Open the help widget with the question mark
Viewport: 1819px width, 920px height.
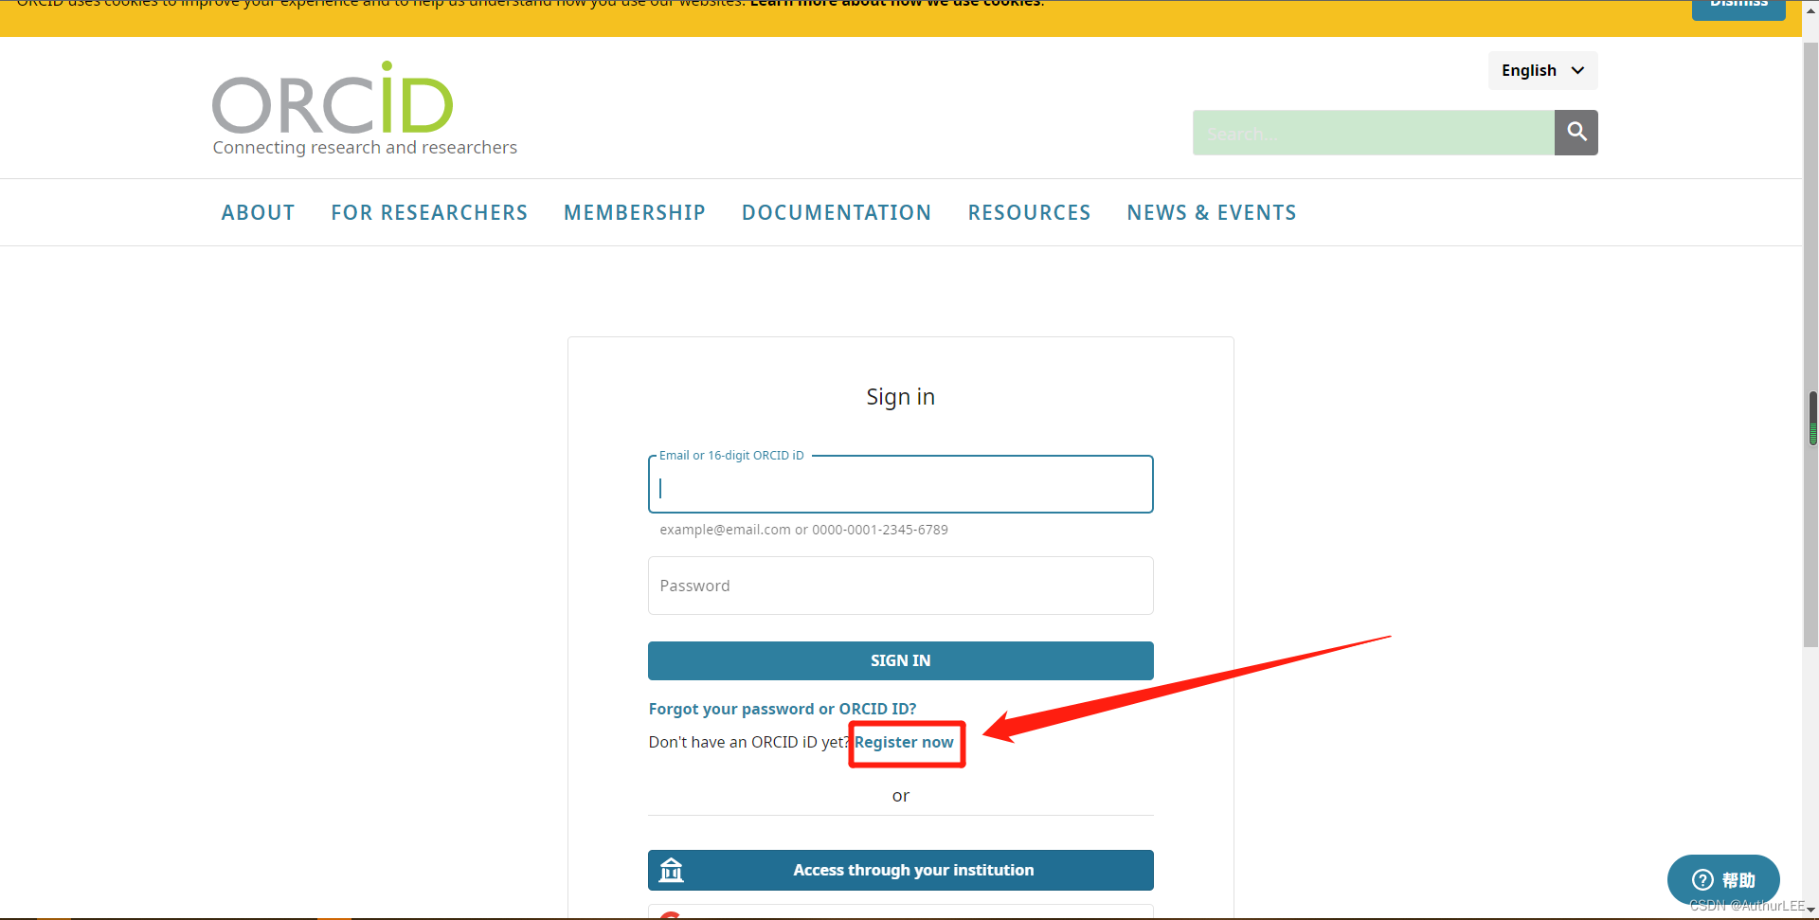1723,879
